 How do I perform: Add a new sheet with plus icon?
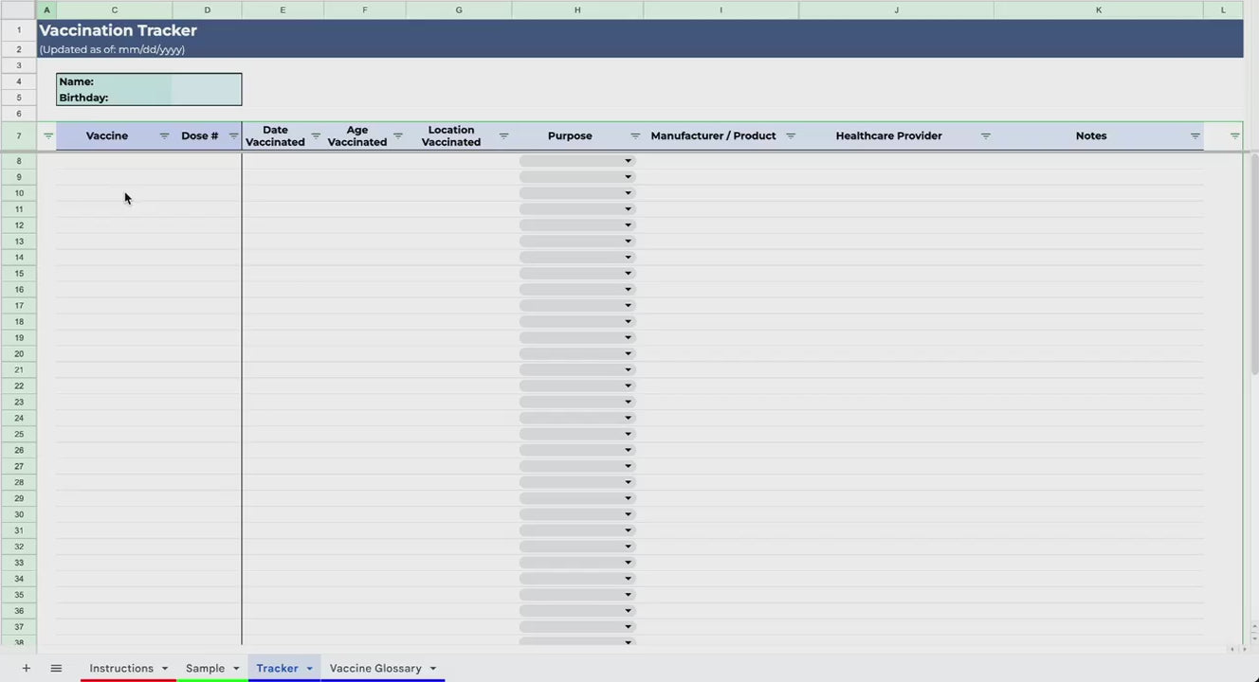tap(26, 669)
